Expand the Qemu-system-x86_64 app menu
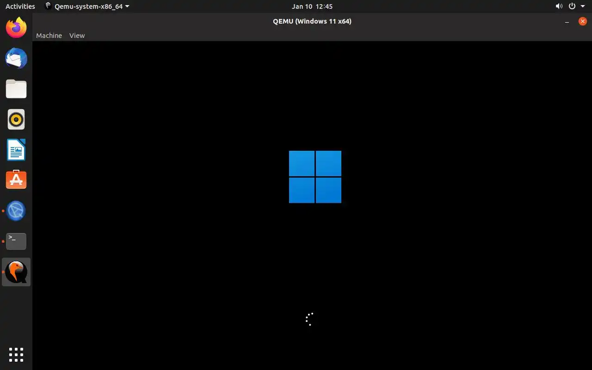Image resolution: width=592 pixels, height=370 pixels. tap(87, 6)
